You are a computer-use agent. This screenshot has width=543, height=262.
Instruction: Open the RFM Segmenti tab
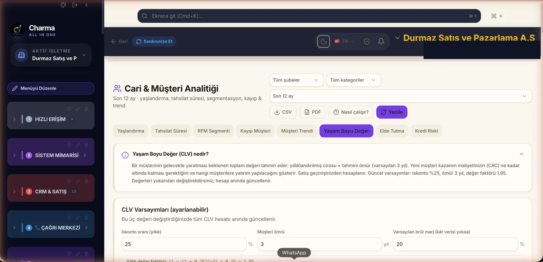(x=213, y=131)
